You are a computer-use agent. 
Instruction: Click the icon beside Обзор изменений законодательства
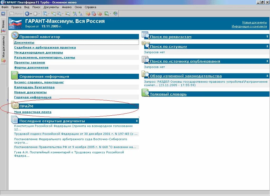pos(146,75)
